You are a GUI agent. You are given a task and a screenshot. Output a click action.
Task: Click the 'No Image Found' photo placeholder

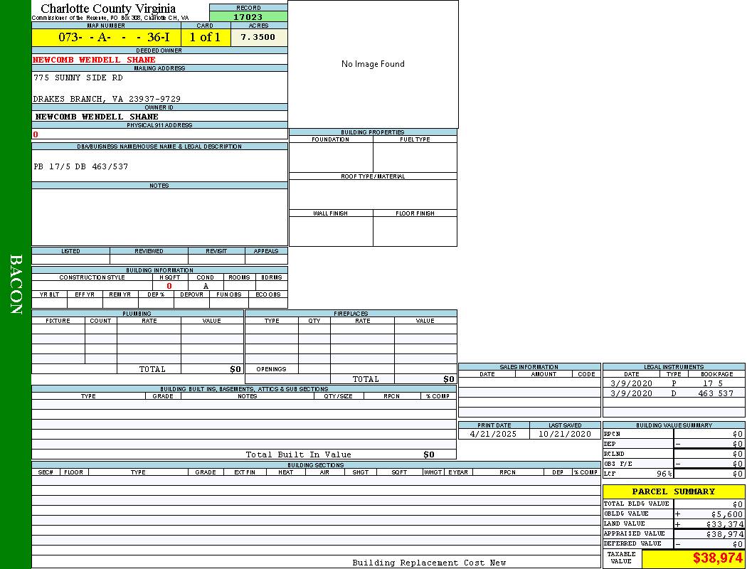[373, 64]
